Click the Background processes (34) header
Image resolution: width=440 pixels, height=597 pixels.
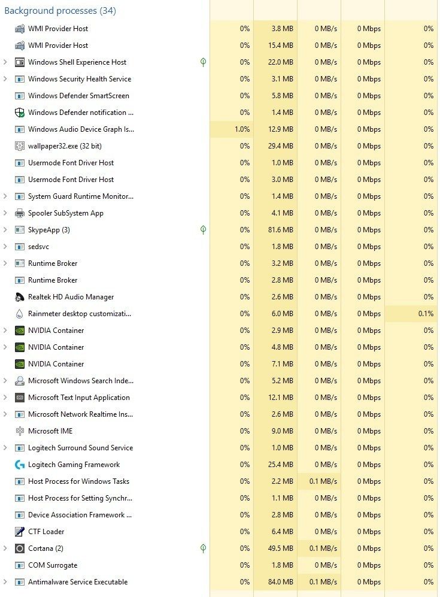(x=60, y=11)
